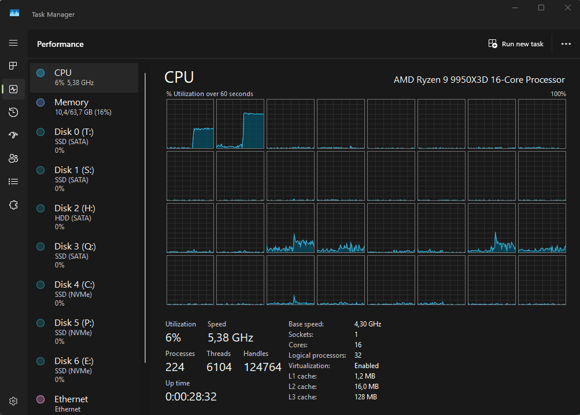Open the App history page icon
580x415 pixels.
(x=13, y=112)
